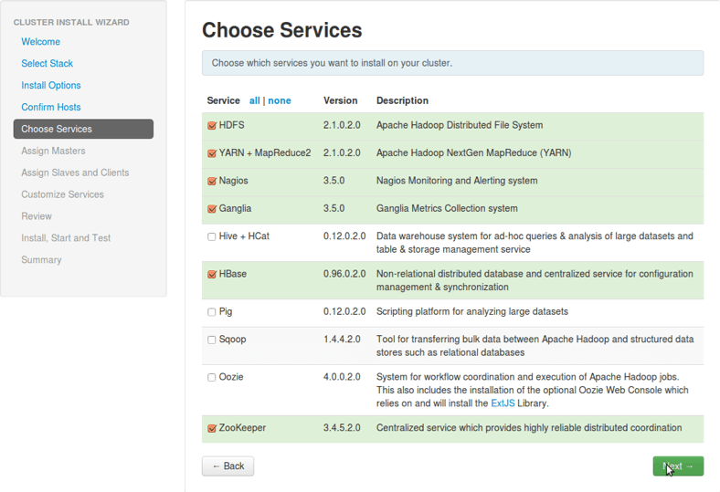Tick the Pig service checkbox
Screen dimensions: 720x492
[x=212, y=312]
